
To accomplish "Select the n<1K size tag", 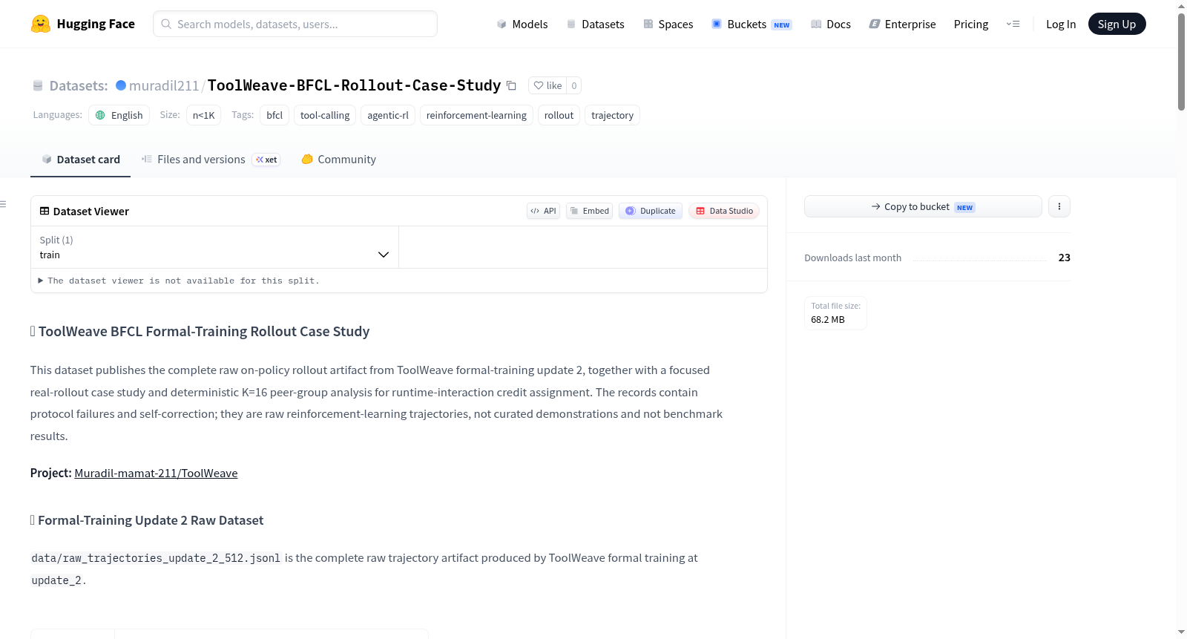I will [x=204, y=115].
